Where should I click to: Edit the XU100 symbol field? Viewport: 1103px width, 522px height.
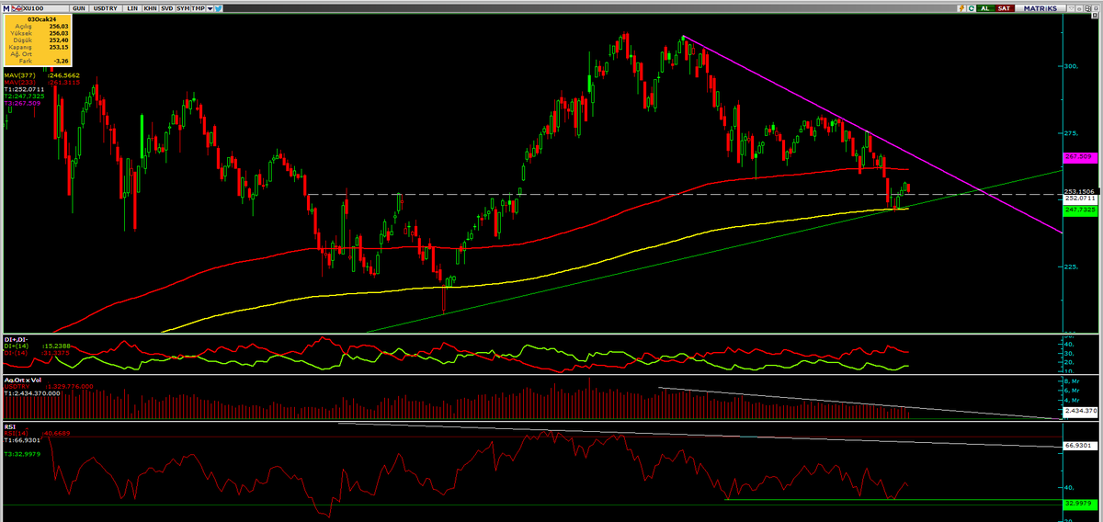click(45, 8)
